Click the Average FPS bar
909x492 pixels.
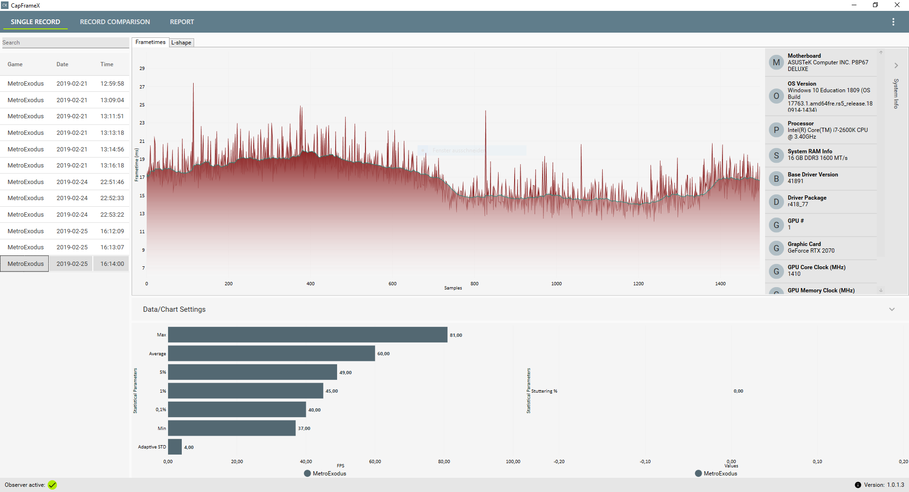(271, 353)
